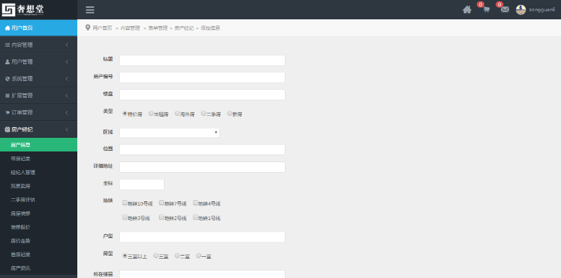The image size is (561, 278).
Task: Select the 二手房 radio button
Action: (203, 113)
